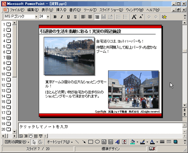The image size is (188, 153).
Task: Open Shadow style options
Action: (x=176, y=142)
